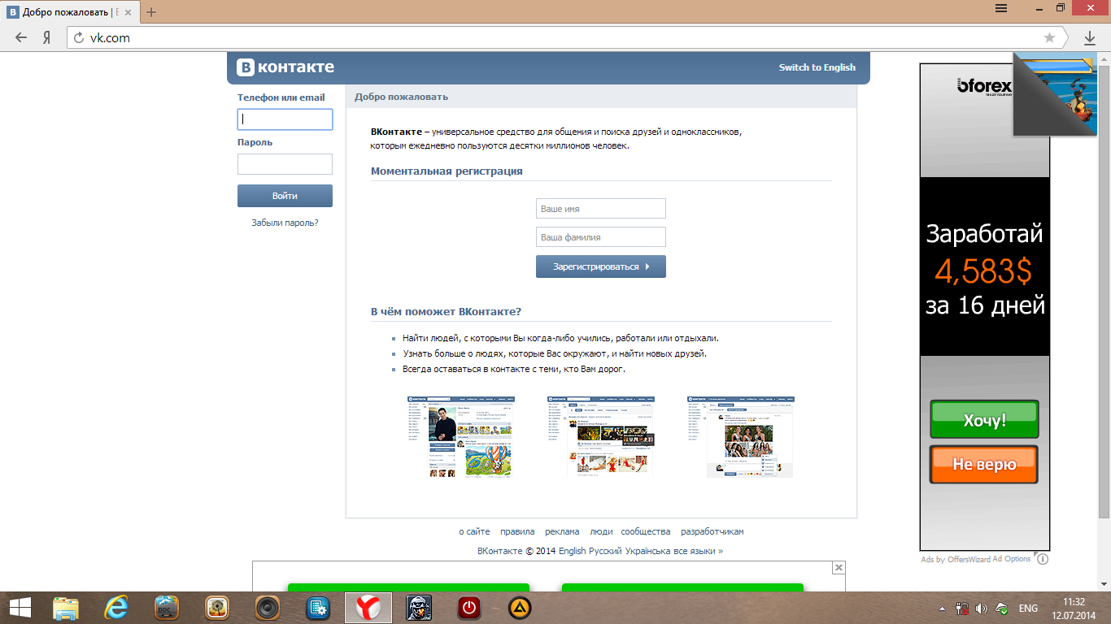Click the power and battery tray icon
The height and width of the screenshot is (624, 1111).
pyautogui.click(x=962, y=608)
